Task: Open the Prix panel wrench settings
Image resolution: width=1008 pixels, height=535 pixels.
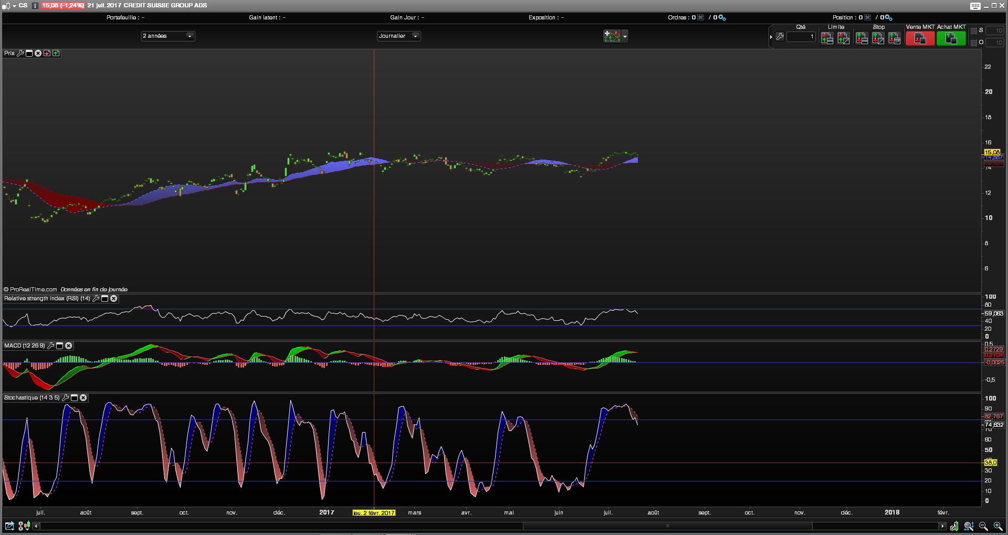Action: pyautogui.click(x=20, y=53)
